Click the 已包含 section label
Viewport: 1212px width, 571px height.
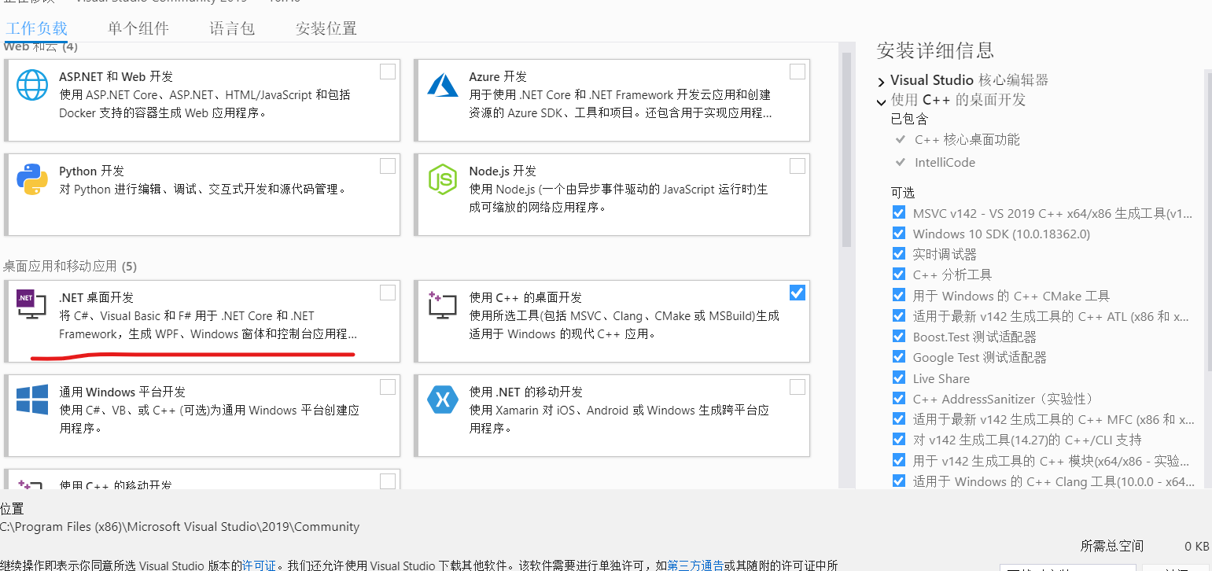pos(909,119)
